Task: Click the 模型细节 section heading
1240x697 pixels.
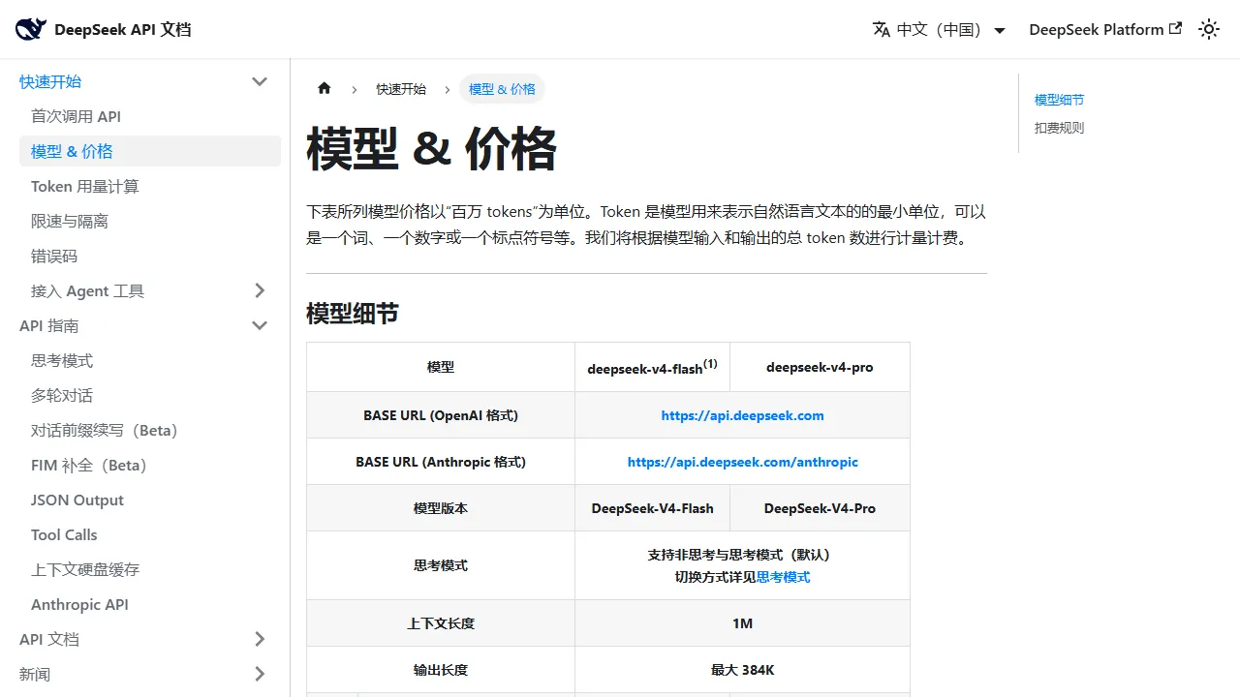Action: pyautogui.click(x=353, y=314)
